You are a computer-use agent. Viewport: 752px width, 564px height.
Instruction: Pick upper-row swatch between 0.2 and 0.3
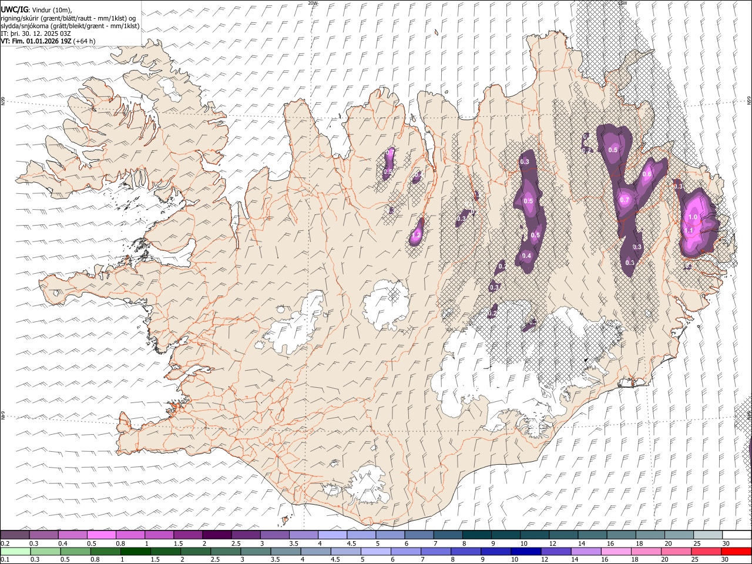(15, 535)
